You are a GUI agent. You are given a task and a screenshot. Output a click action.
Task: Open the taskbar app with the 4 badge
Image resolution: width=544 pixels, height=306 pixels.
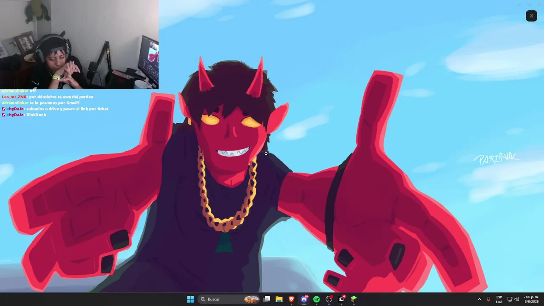(x=341, y=299)
